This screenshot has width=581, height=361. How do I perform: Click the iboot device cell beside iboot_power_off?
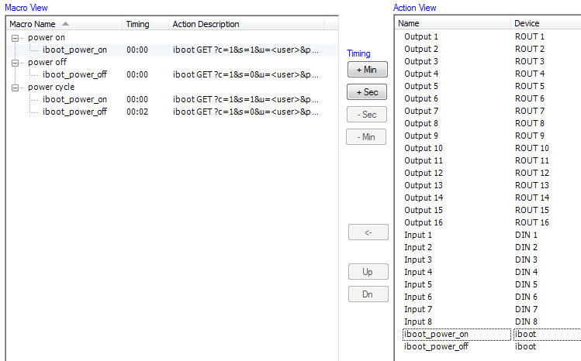pos(525,346)
